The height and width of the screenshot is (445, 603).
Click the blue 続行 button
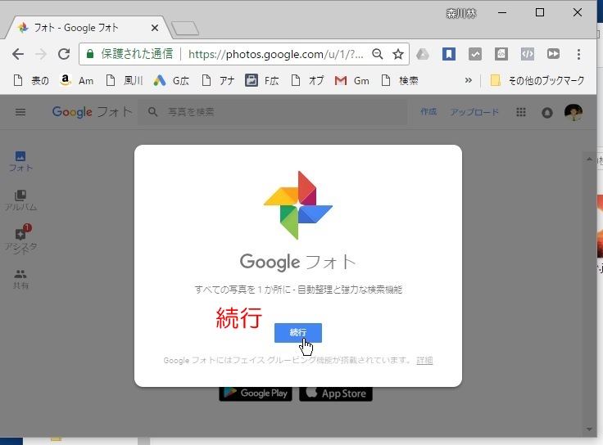pyautogui.click(x=298, y=332)
